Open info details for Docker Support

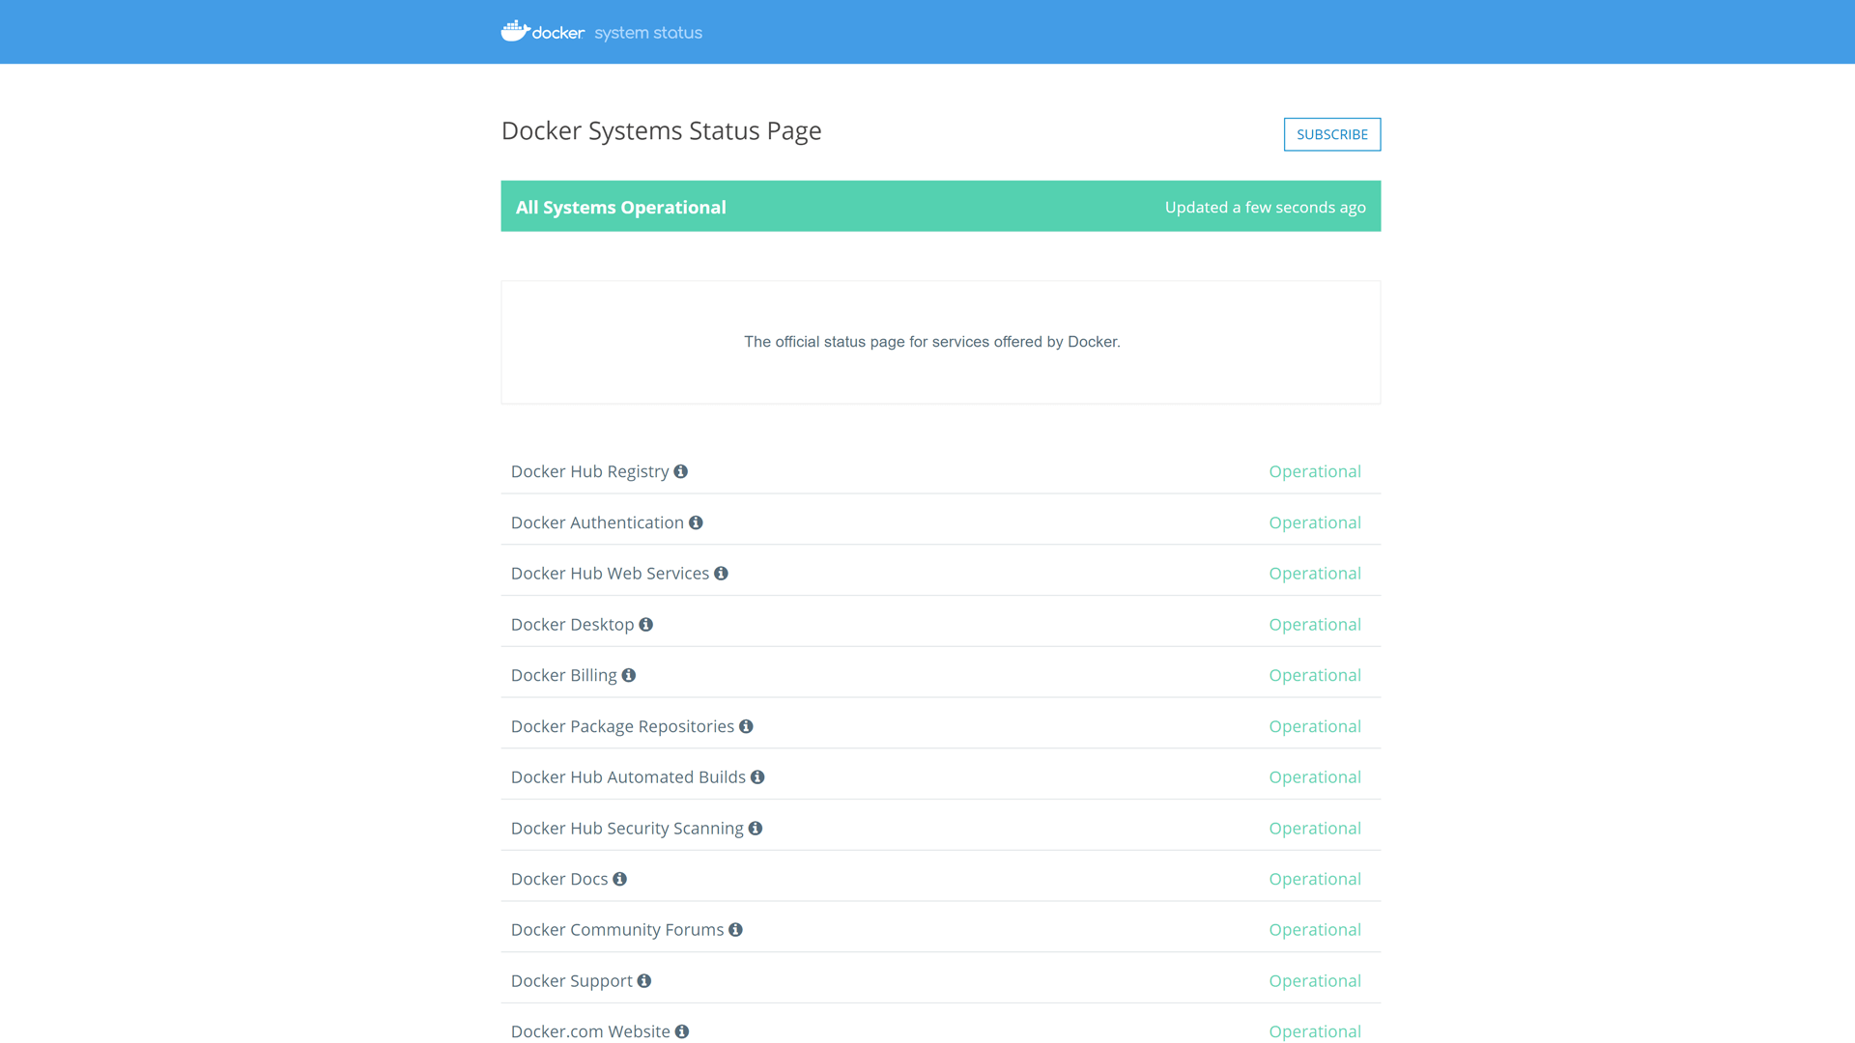(643, 980)
